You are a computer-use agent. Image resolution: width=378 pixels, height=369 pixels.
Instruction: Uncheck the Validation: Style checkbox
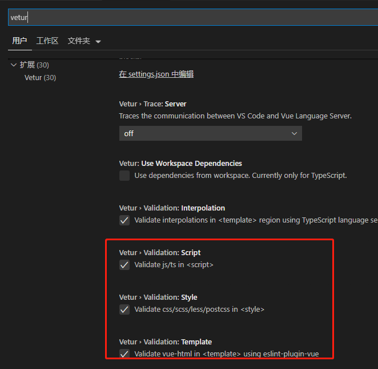[124, 310]
